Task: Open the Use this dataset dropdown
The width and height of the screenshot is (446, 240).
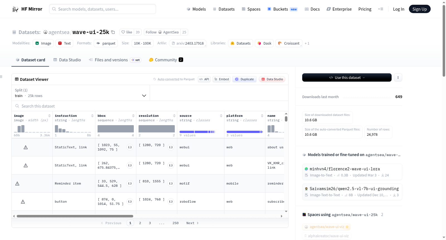Action: point(347,77)
